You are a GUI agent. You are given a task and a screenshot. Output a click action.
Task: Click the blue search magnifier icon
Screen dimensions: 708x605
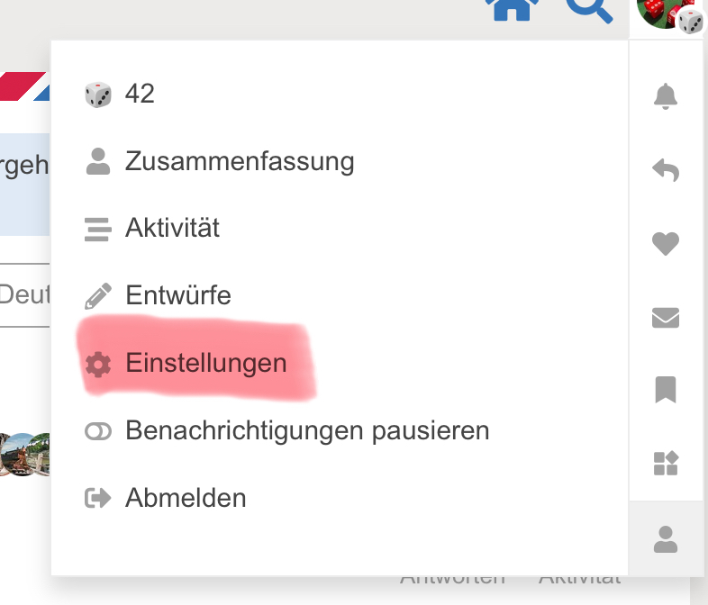[x=590, y=11]
